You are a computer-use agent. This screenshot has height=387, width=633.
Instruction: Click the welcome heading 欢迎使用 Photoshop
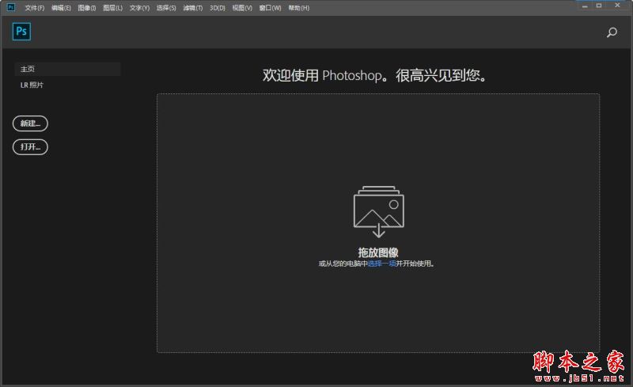374,75
